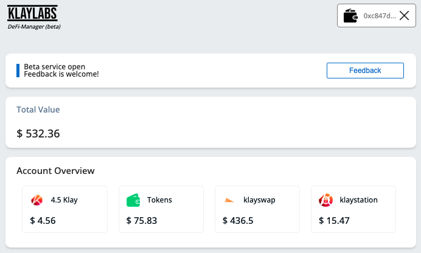Click the $ 436.5 value

click(238, 221)
